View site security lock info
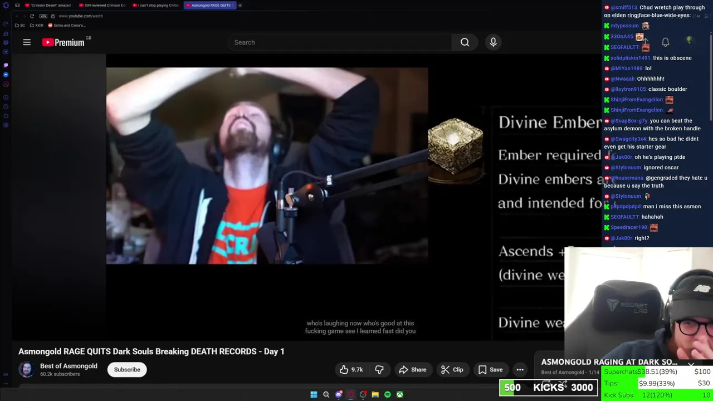The width and height of the screenshot is (713, 401). 52,16
